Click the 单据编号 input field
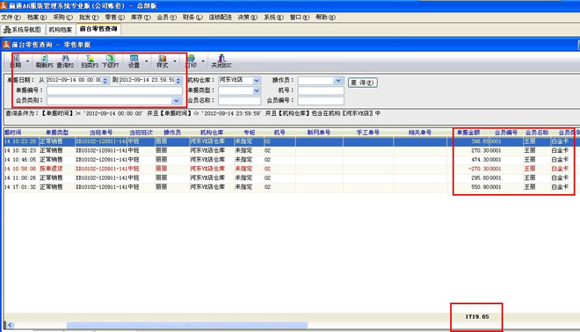580x332 pixels. (x=114, y=90)
